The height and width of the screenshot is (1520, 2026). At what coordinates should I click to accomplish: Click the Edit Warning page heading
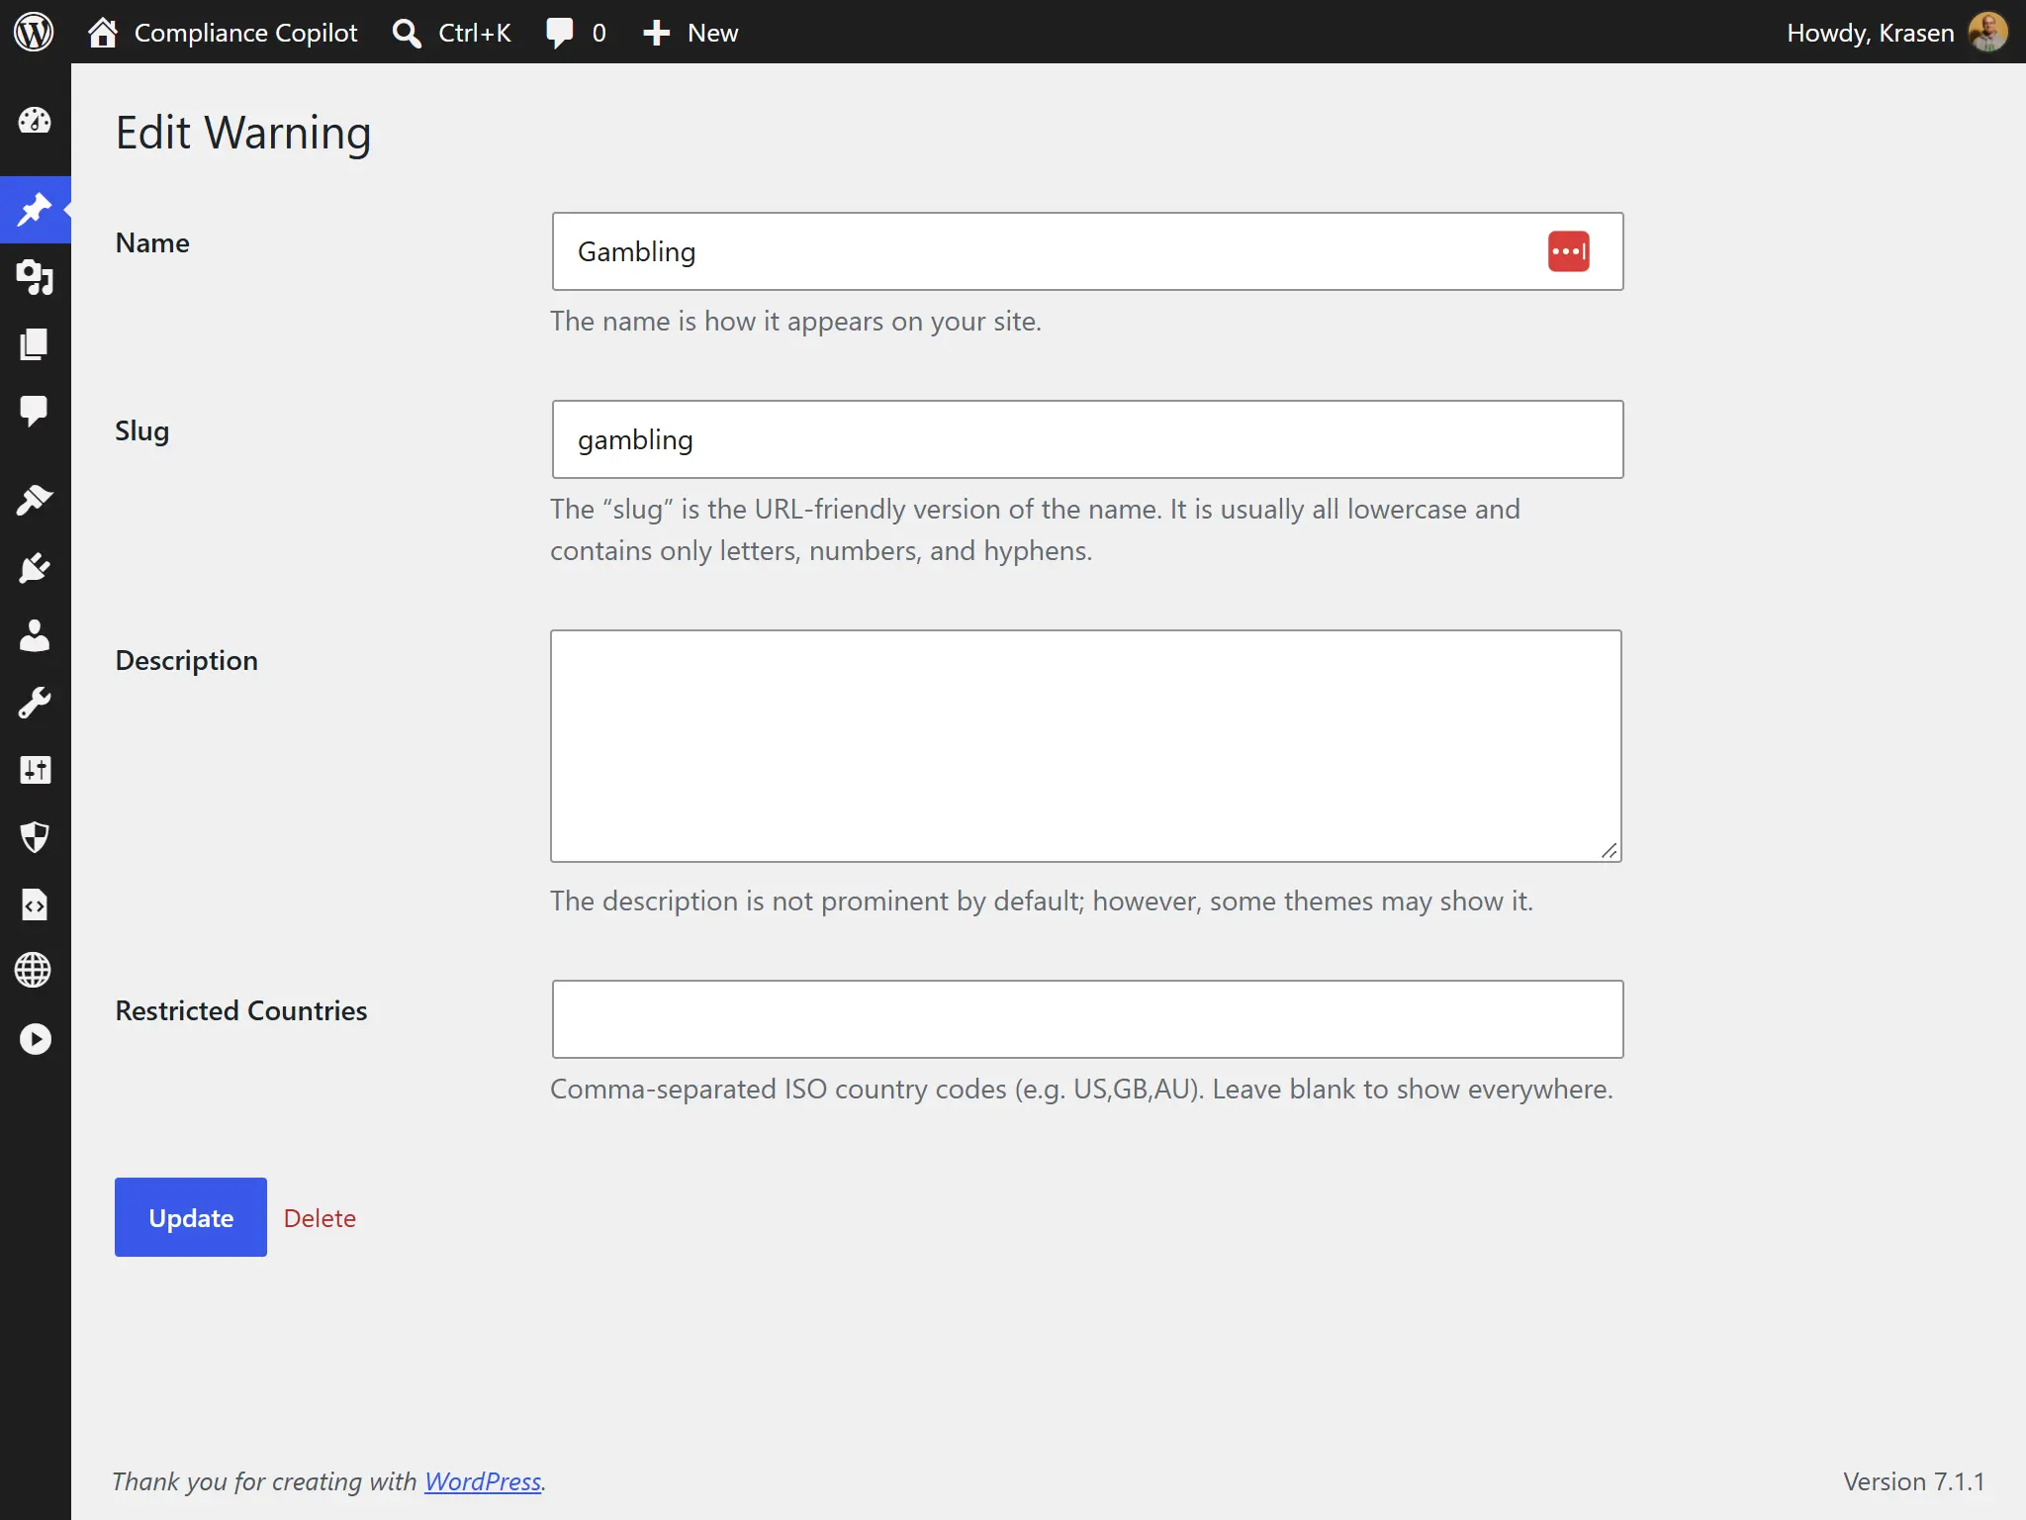pyautogui.click(x=243, y=133)
